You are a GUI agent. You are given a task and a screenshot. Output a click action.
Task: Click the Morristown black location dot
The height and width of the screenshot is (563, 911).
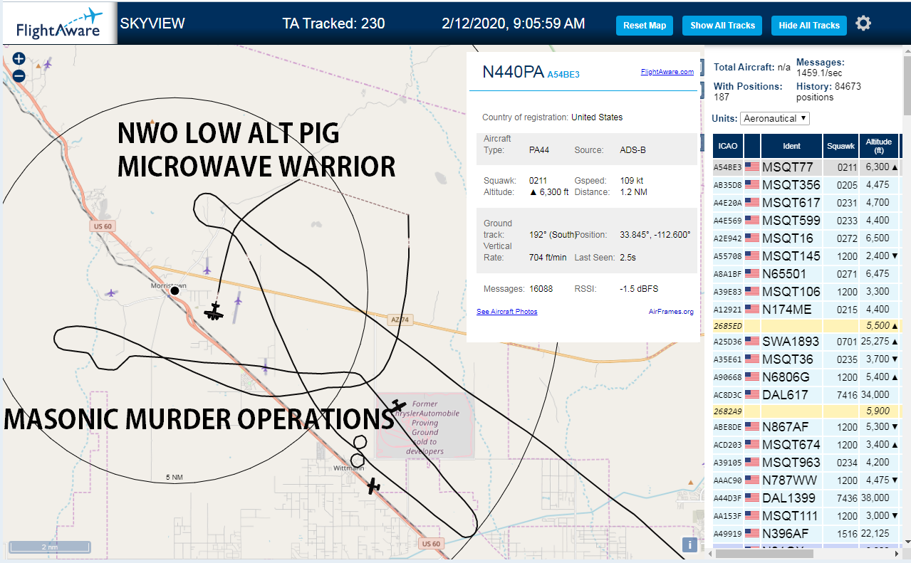(x=175, y=291)
